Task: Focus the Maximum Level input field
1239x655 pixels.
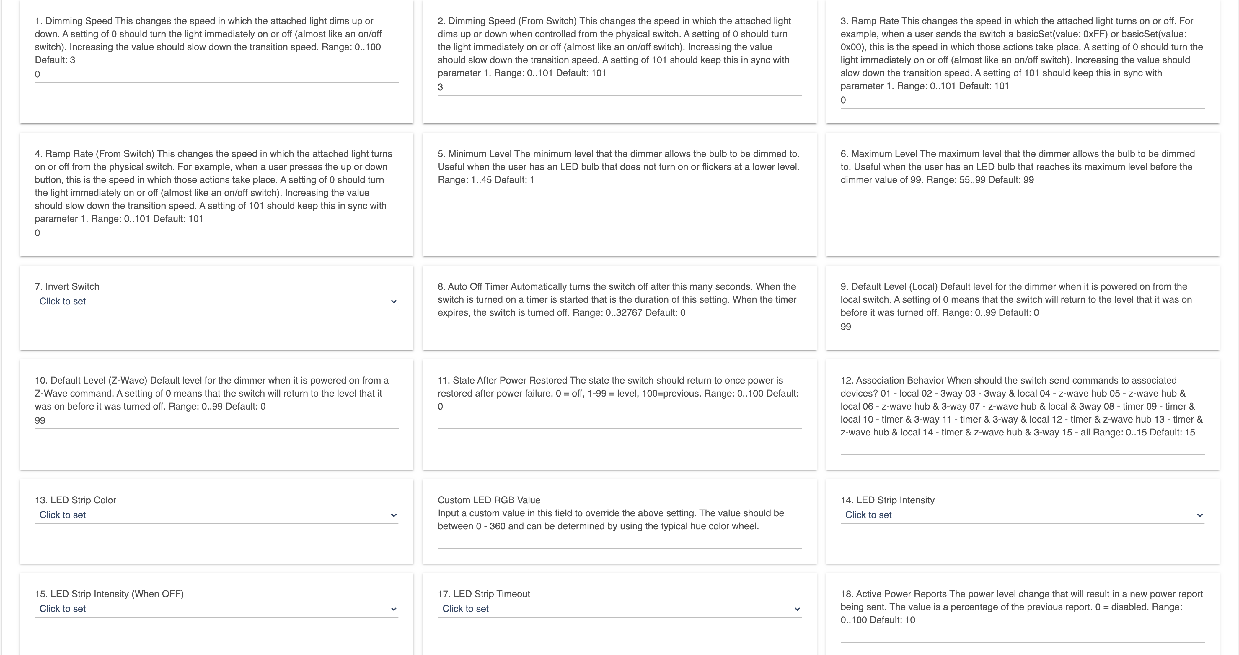Action: click(x=1022, y=195)
